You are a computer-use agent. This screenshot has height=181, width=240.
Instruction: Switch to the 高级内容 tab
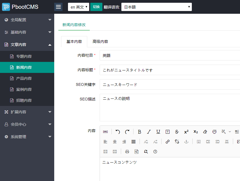click(100, 42)
